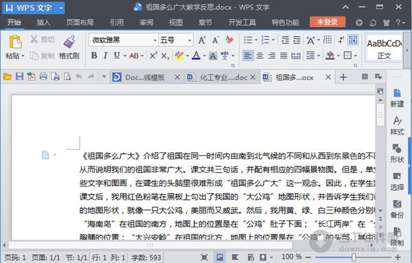Click the WPS 文字 application menu button

[34, 8]
